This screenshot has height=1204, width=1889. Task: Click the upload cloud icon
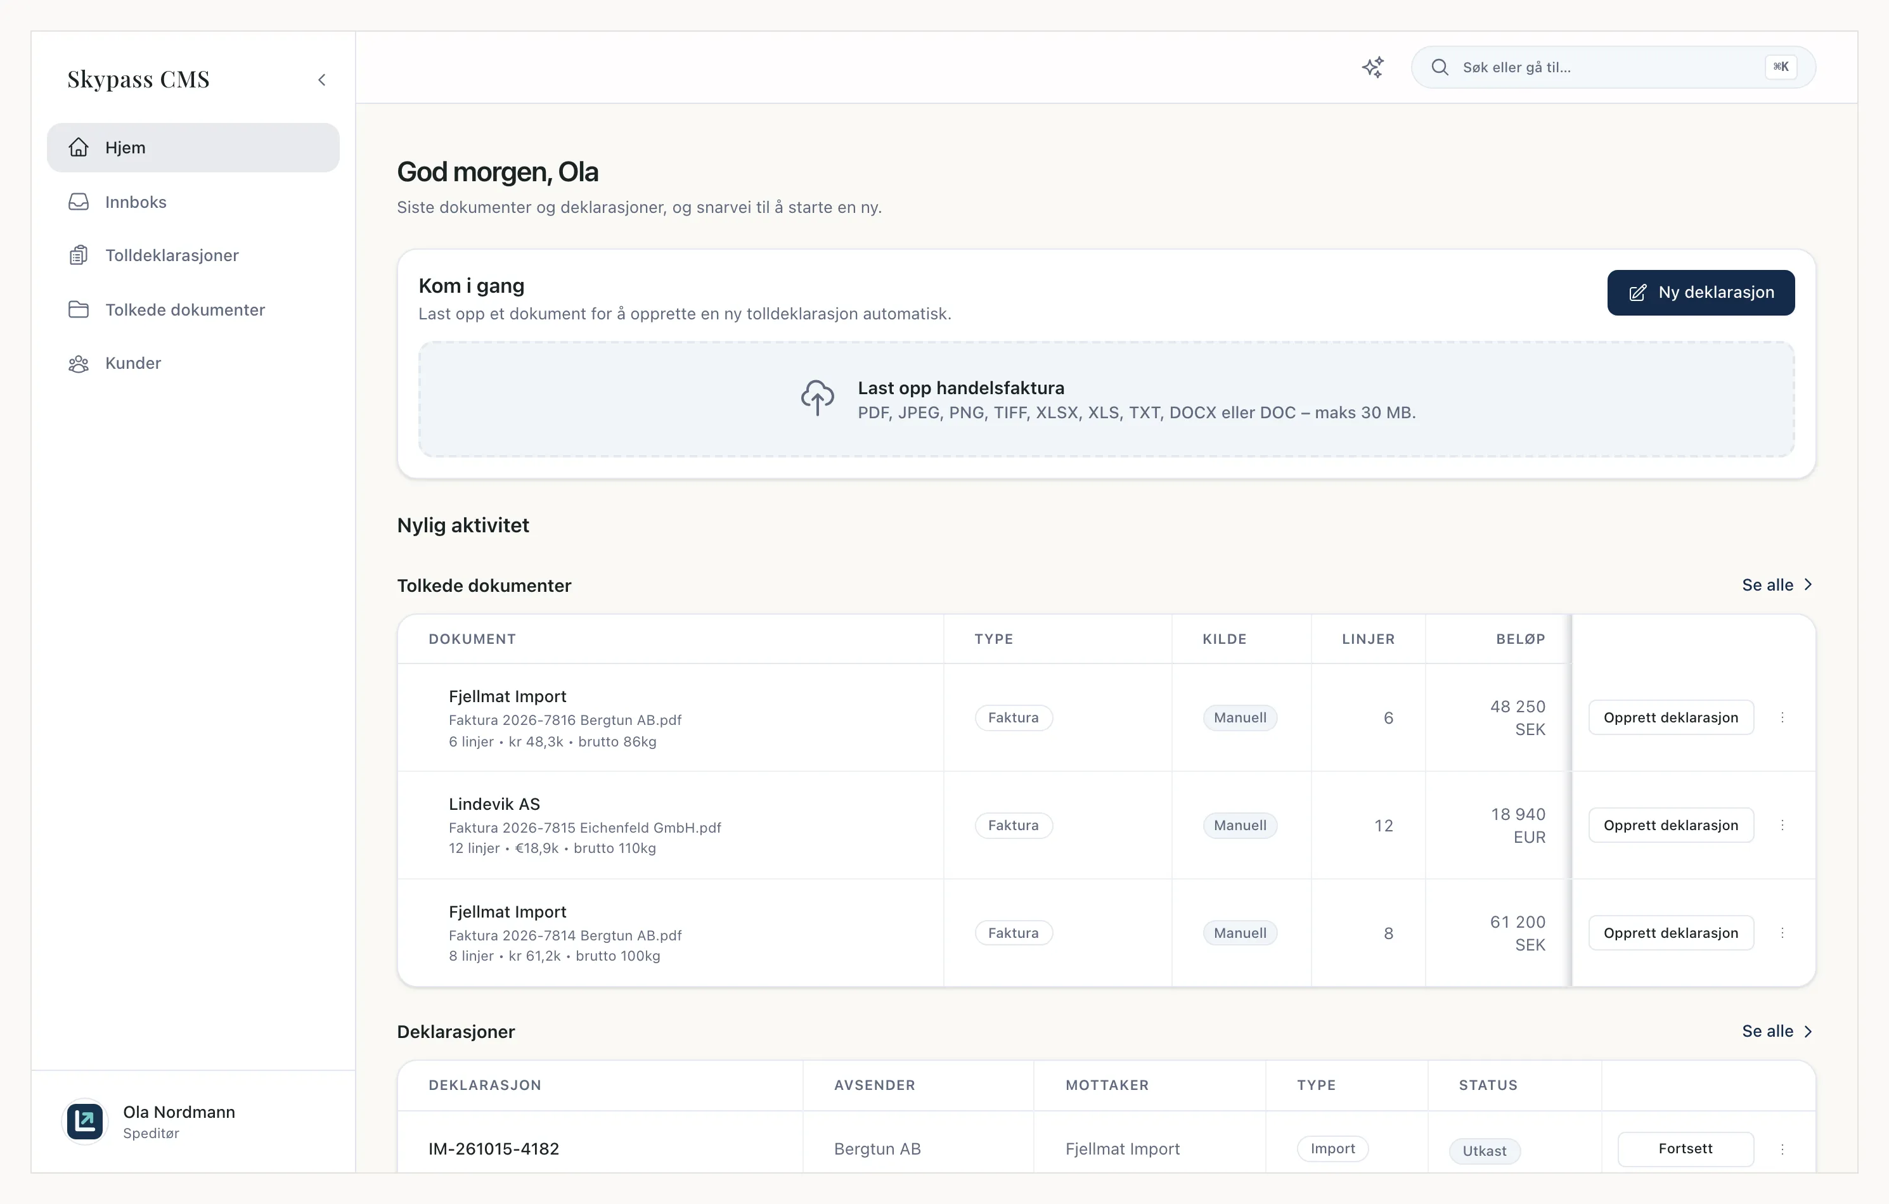818,398
